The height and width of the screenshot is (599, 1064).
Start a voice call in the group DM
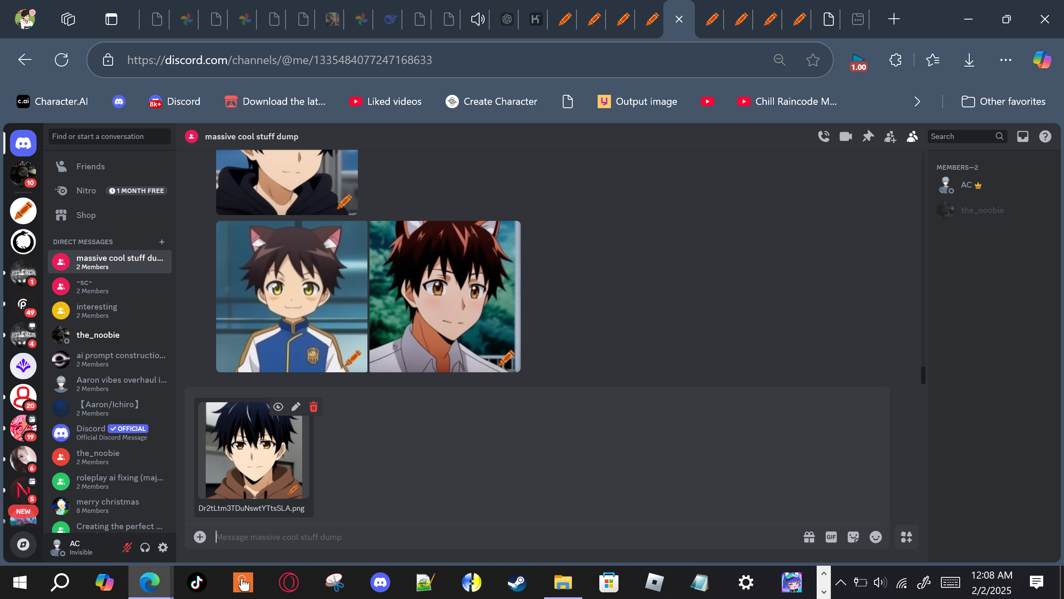point(823,136)
